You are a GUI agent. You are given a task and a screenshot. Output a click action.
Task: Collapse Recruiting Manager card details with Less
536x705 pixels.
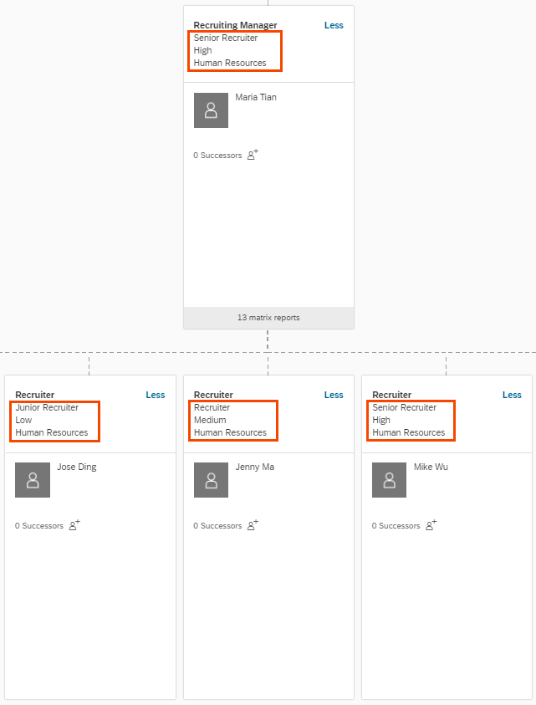click(334, 25)
